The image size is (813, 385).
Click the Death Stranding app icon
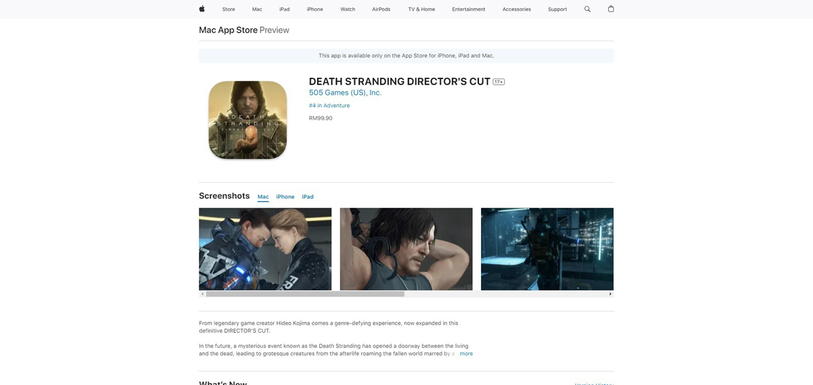pos(247,120)
